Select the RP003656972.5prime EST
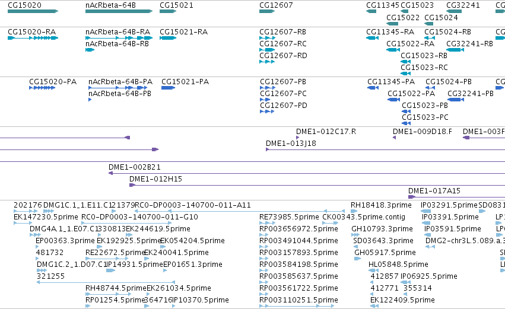The width and height of the screenshot is (505, 309). click(x=263, y=235)
